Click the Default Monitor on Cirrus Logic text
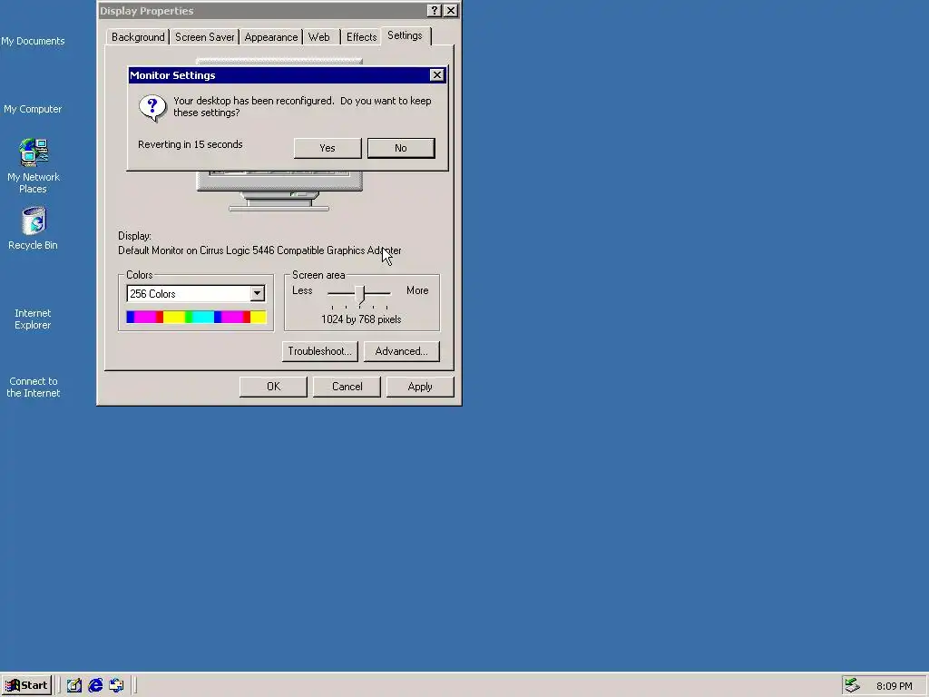This screenshot has height=697, width=929. coord(259,250)
